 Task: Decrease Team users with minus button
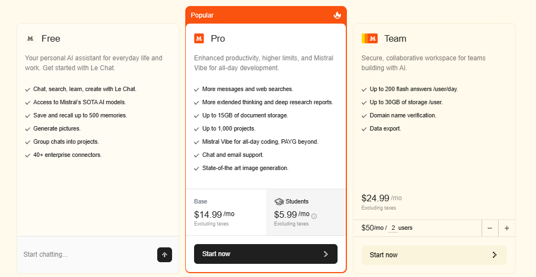(490, 228)
